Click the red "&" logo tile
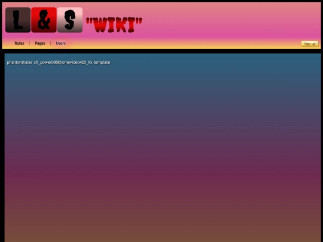The image size is (323, 242). click(x=44, y=20)
